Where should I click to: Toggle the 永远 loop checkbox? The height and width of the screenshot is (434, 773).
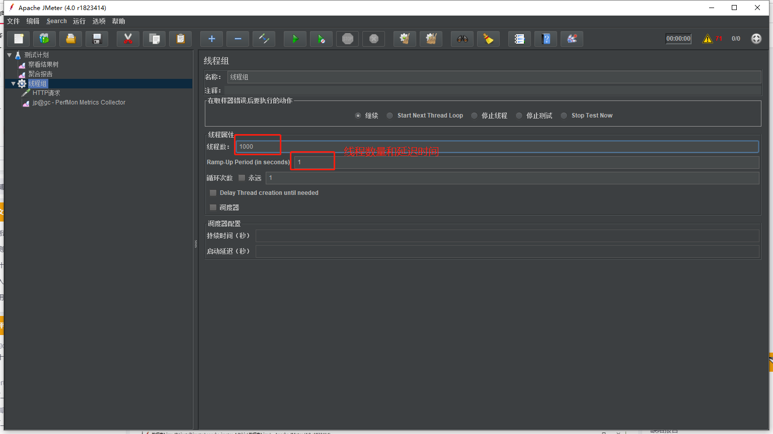242,178
